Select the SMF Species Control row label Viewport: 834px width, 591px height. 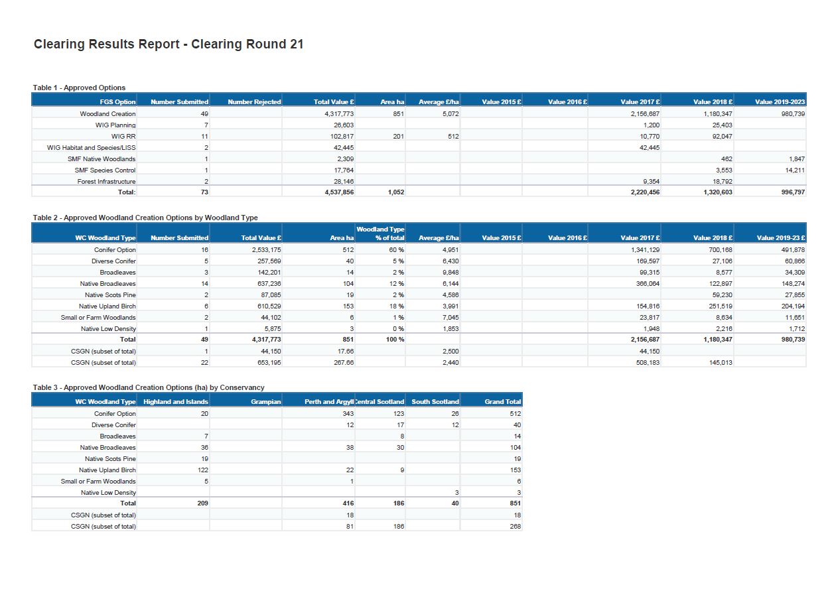tap(105, 170)
